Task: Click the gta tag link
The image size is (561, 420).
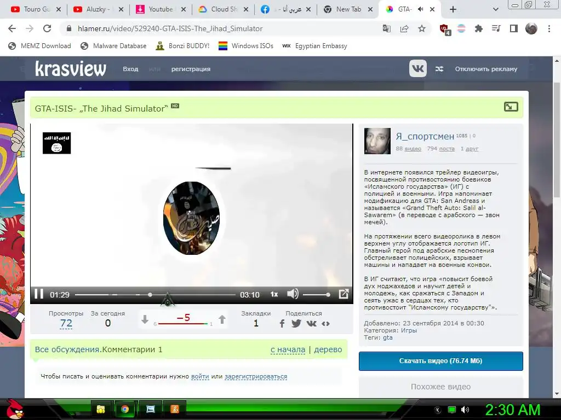Action: coord(388,337)
